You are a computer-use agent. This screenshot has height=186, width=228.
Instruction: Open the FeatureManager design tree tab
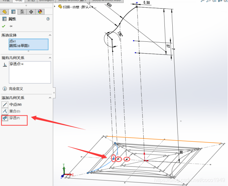pos(5,12)
